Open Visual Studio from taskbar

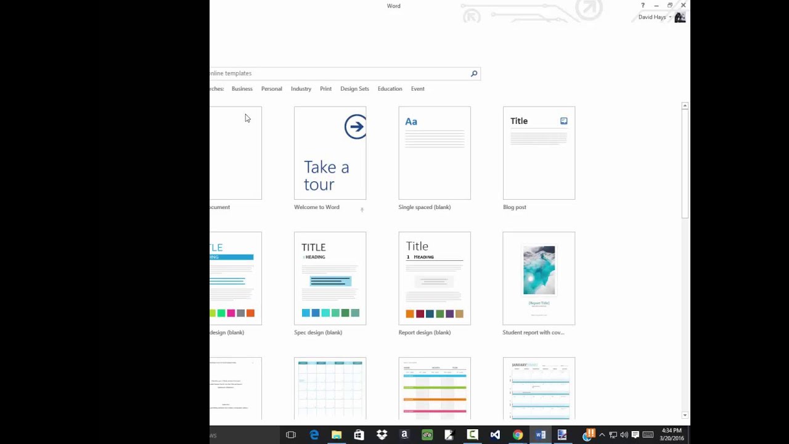point(495,435)
